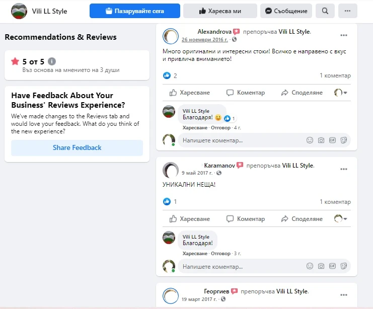Type in Karamanov post's Напишете коментар field
Viewport: 373px width, 309px height.
tap(242, 266)
